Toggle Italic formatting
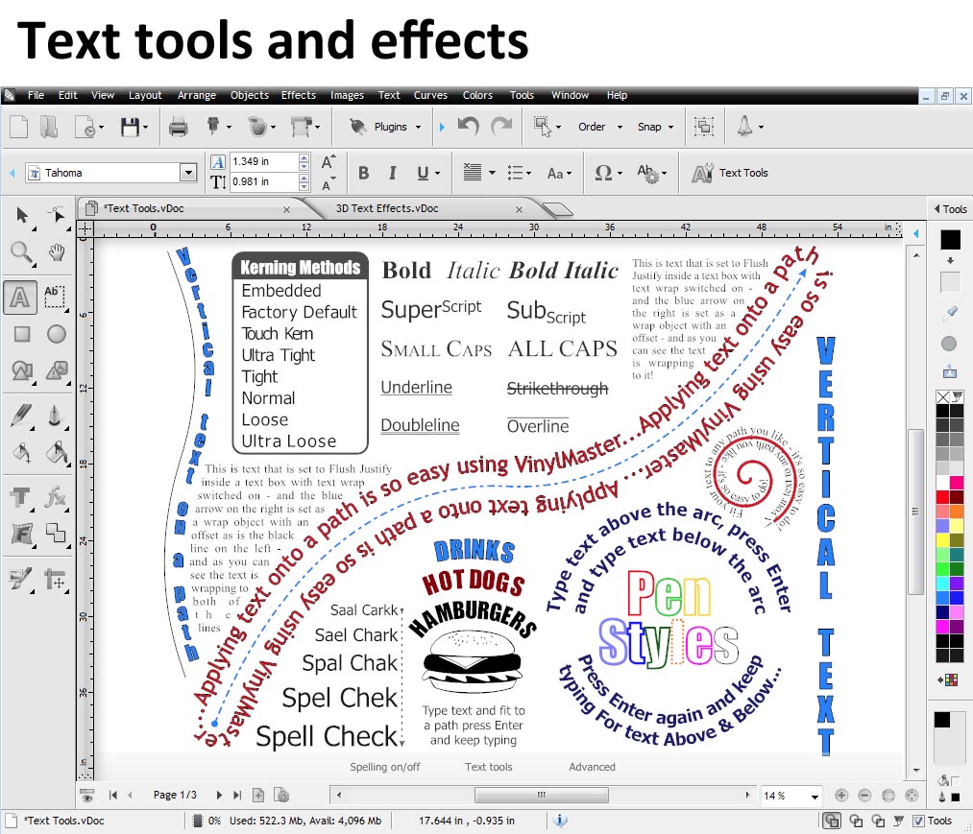 tap(392, 173)
